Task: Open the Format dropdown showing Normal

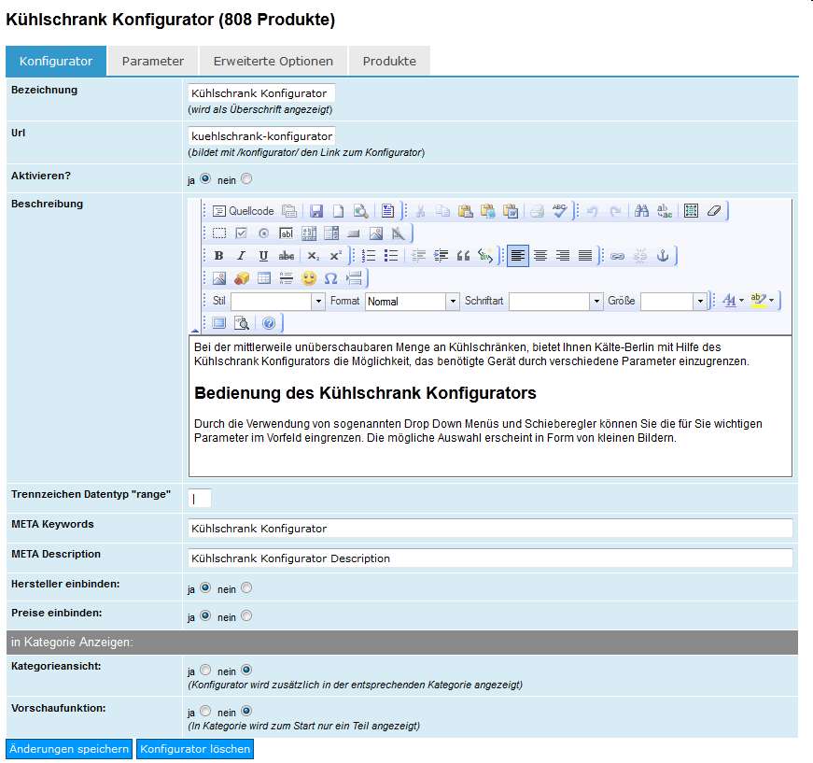Action: point(453,302)
